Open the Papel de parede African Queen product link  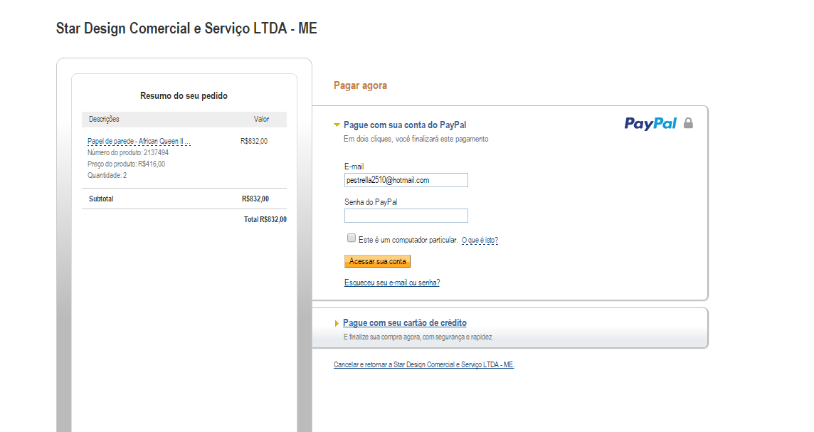(x=139, y=141)
